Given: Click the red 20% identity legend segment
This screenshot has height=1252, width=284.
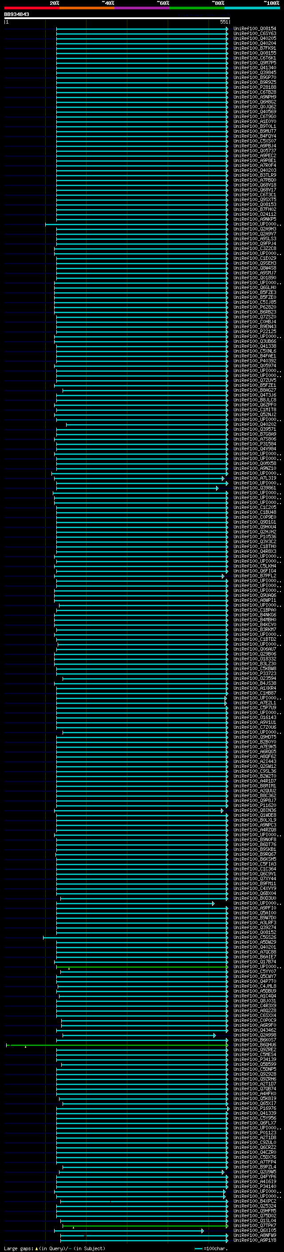Looking at the screenshot, I should point(32,8).
